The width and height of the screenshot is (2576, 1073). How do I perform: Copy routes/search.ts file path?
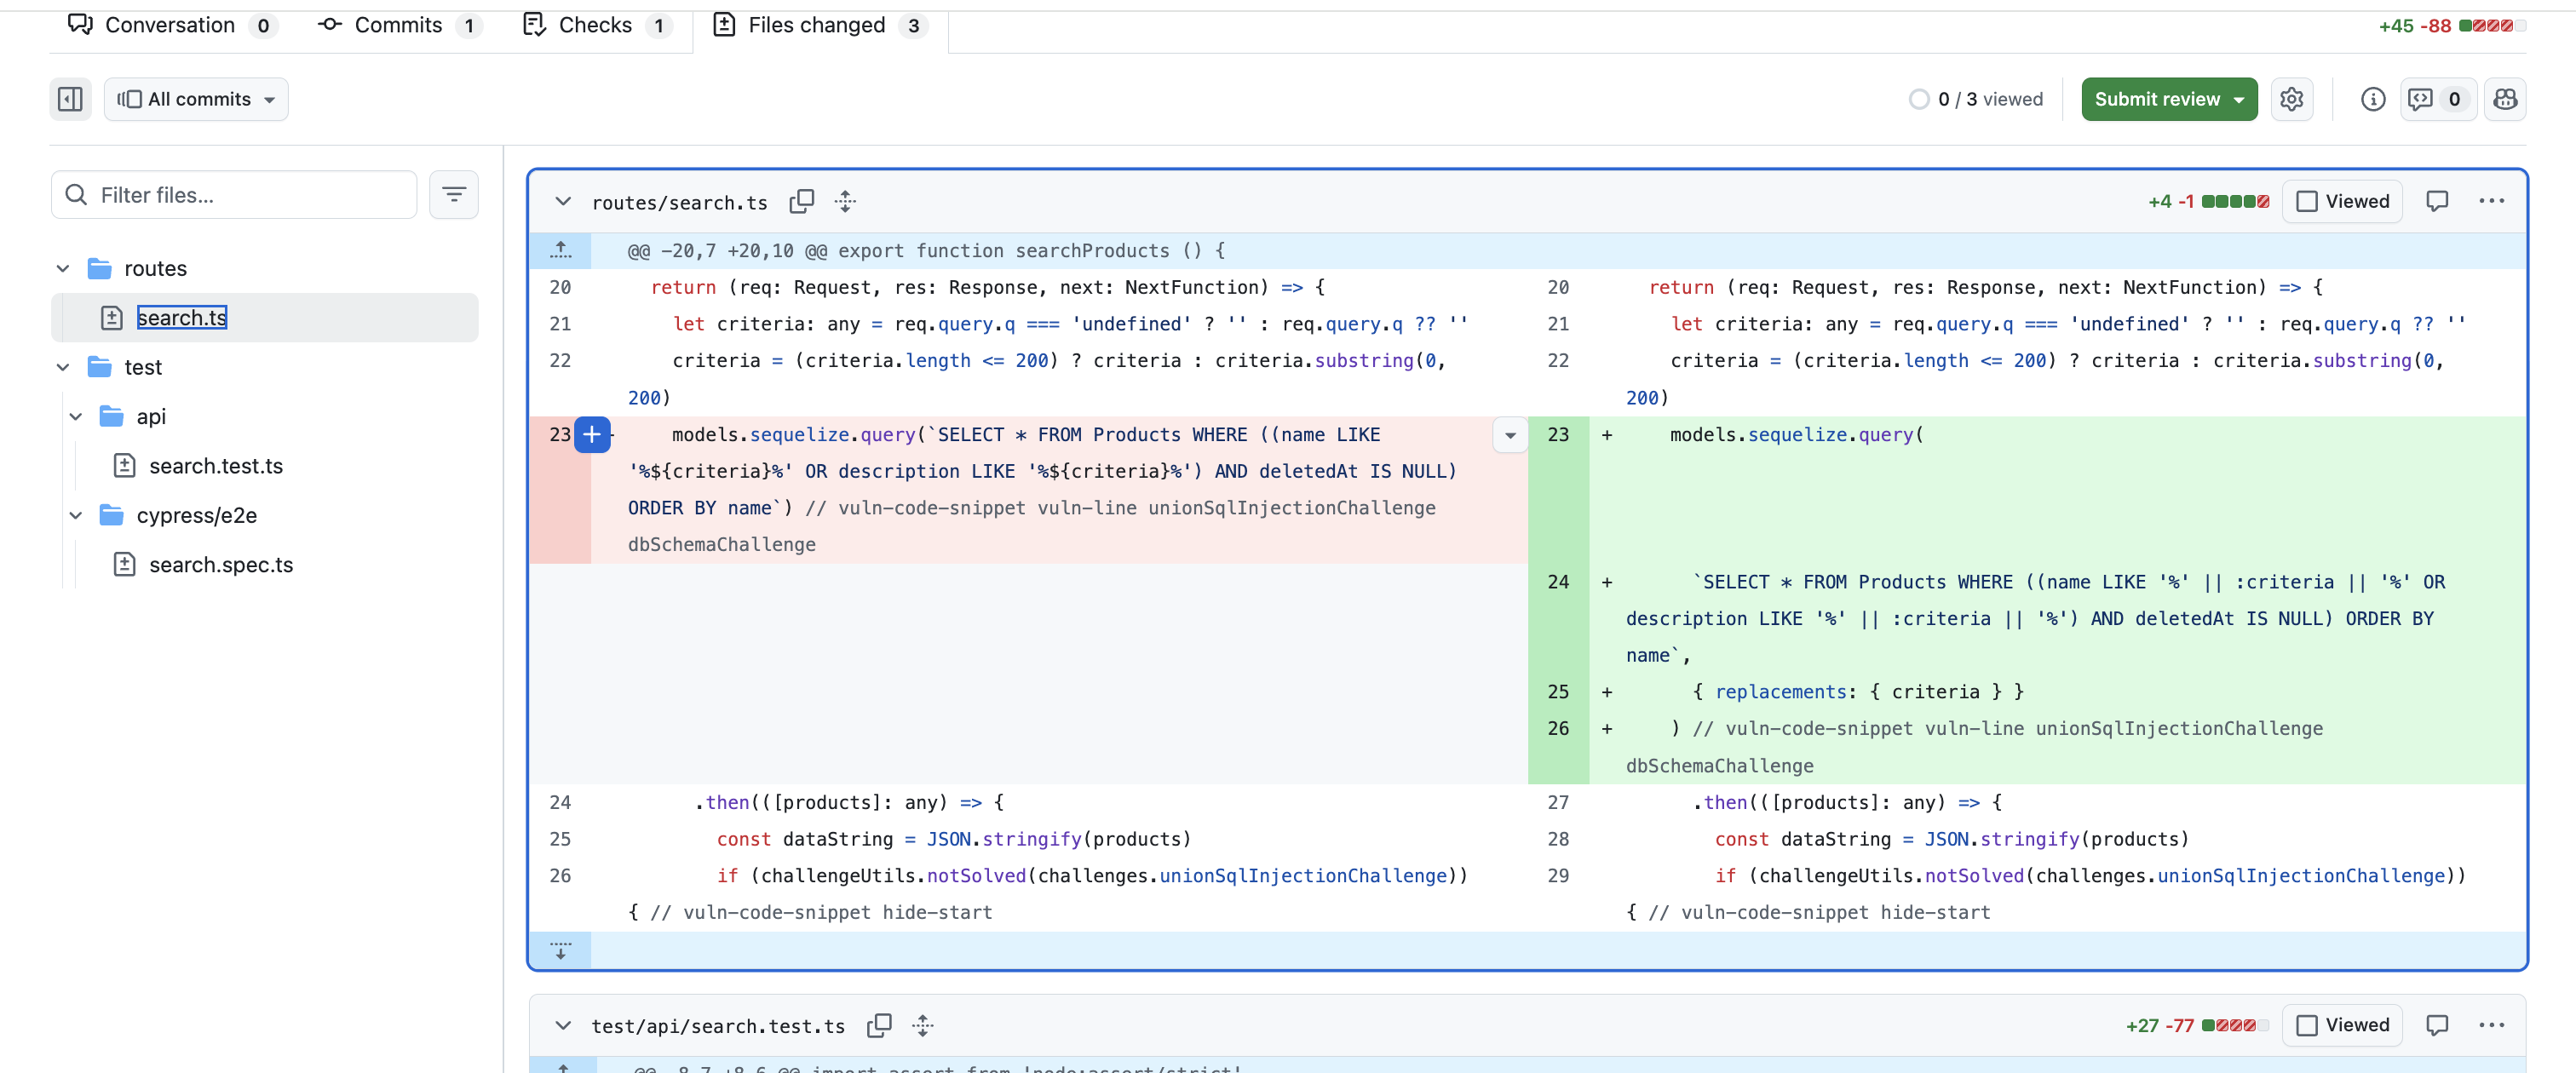(801, 202)
